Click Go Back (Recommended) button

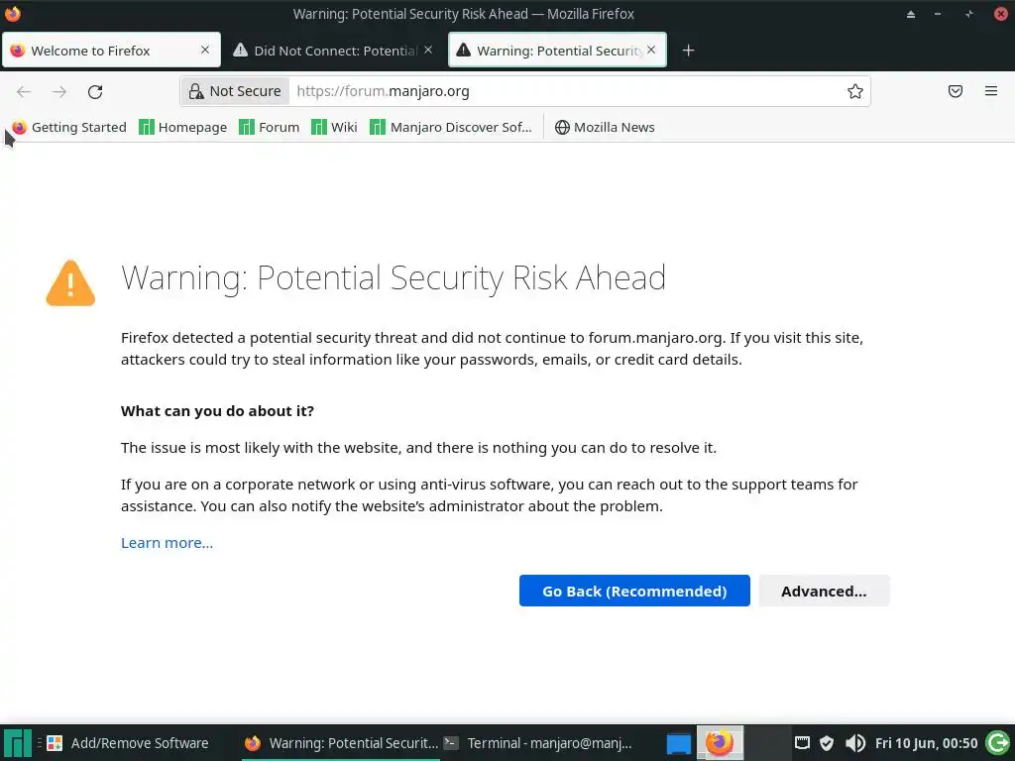point(634,591)
